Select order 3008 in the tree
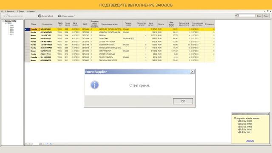Viewport: 272px width, 153px height. pyautogui.click(x=11, y=30)
